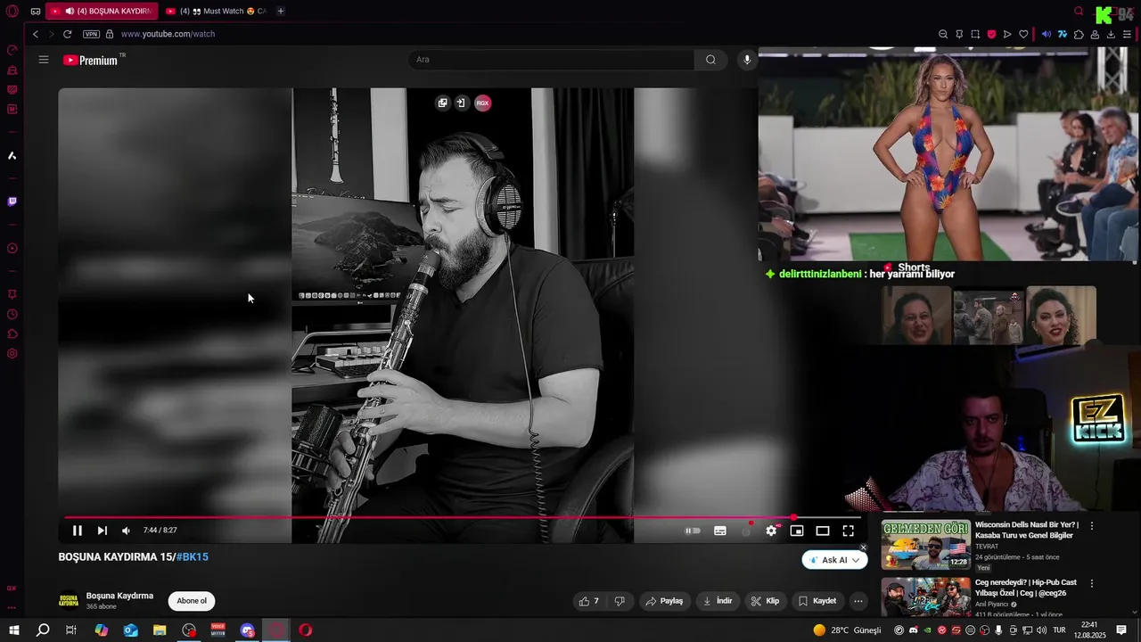Open Wisconsin Dells video thumbnail
The image size is (1141, 642).
(x=925, y=545)
